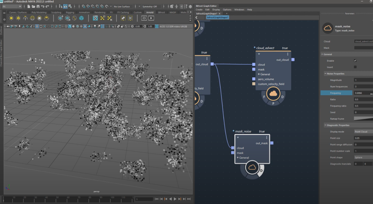Open the Options menu in Bifrost editor
The height and width of the screenshot is (204, 373).
point(227,10)
